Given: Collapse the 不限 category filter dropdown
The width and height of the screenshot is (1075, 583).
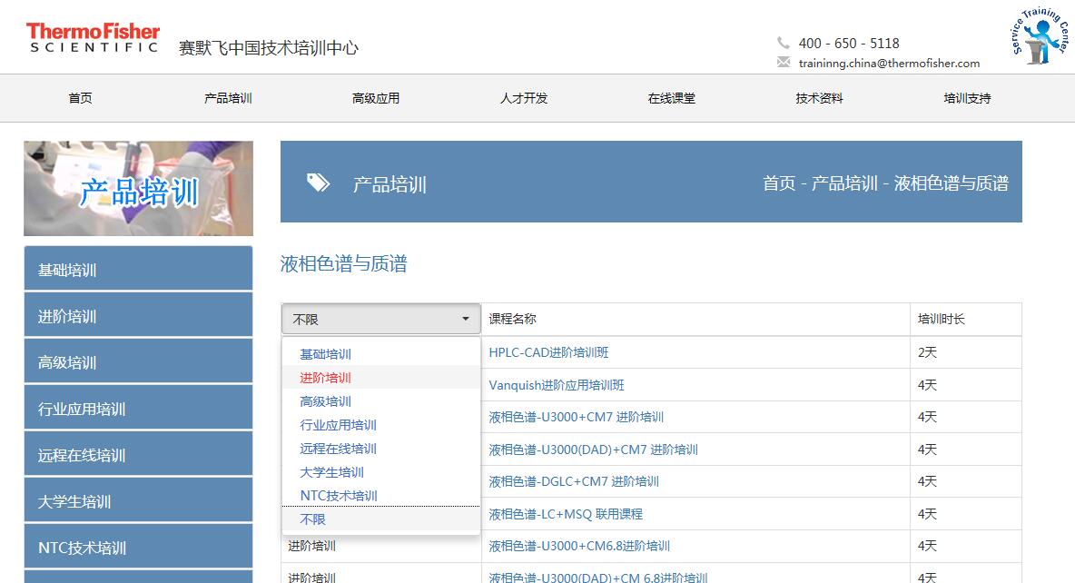Looking at the screenshot, I should [x=381, y=319].
